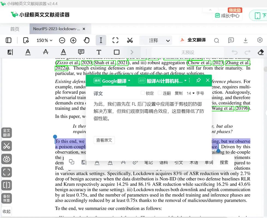Open the search magnifier icon
Screen dimensions: 267x218
coord(216,41)
